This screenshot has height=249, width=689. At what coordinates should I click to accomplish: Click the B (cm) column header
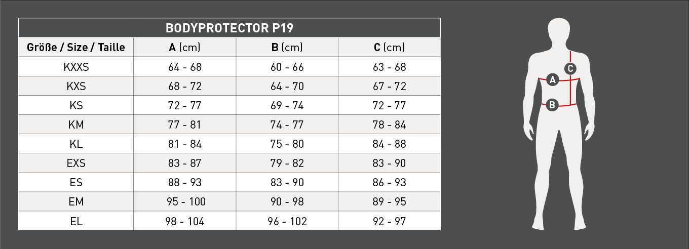coord(287,48)
